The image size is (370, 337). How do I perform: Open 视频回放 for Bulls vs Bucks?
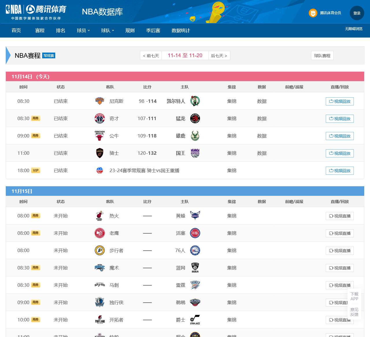(x=340, y=136)
